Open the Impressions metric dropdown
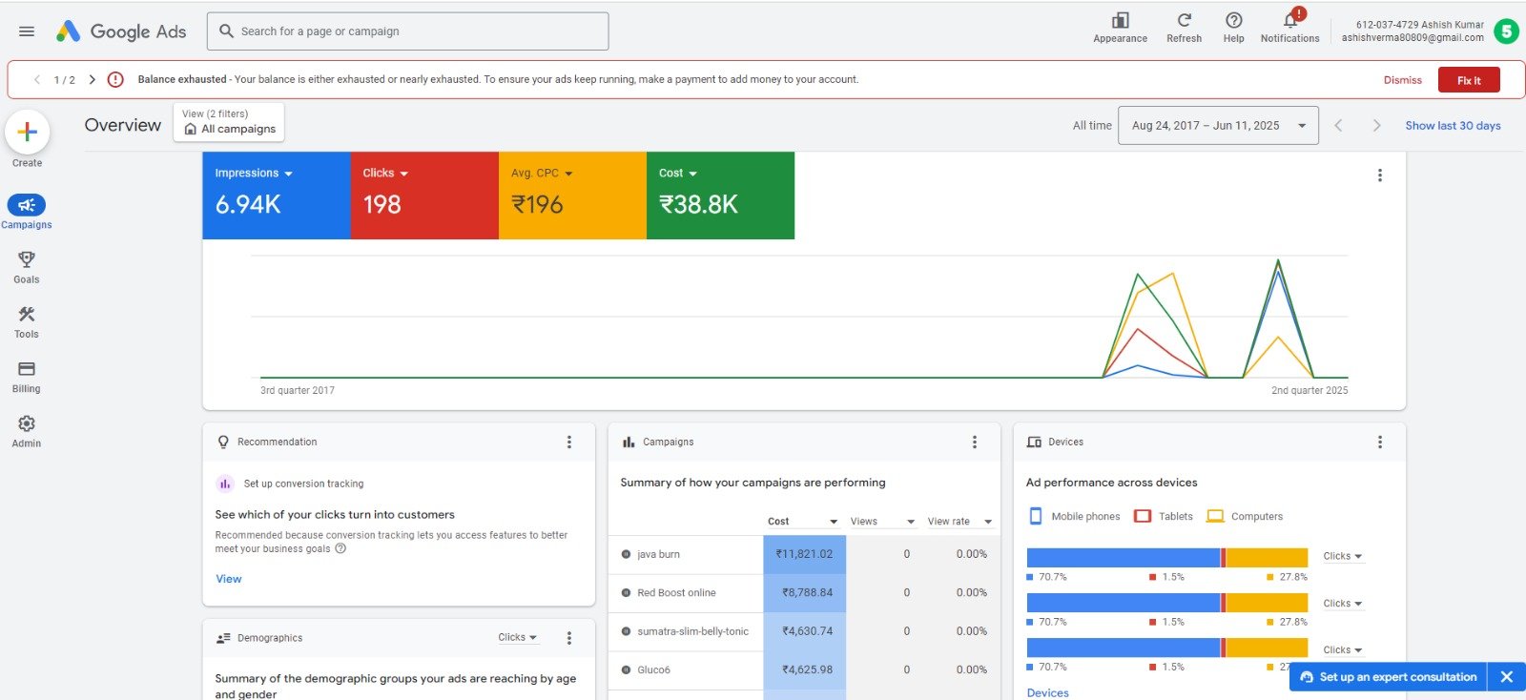Screen dimensions: 1526x700 coord(254,174)
